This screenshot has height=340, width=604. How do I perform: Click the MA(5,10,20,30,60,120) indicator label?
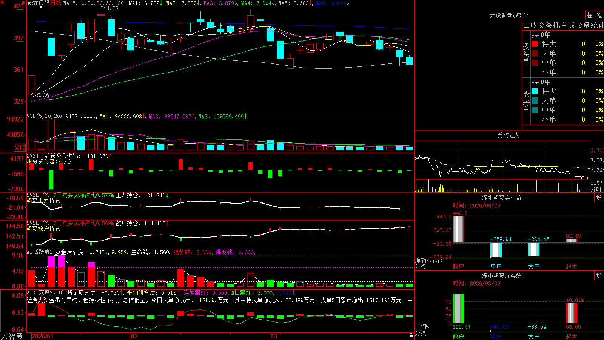(x=94, y=3)
